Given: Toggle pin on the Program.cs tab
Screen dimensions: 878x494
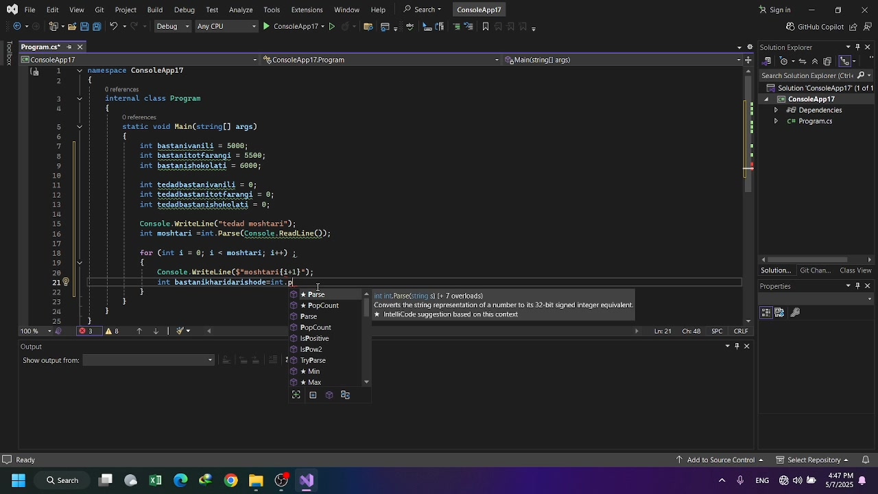Looking at the screenshot, I should (x=69, y=47).
